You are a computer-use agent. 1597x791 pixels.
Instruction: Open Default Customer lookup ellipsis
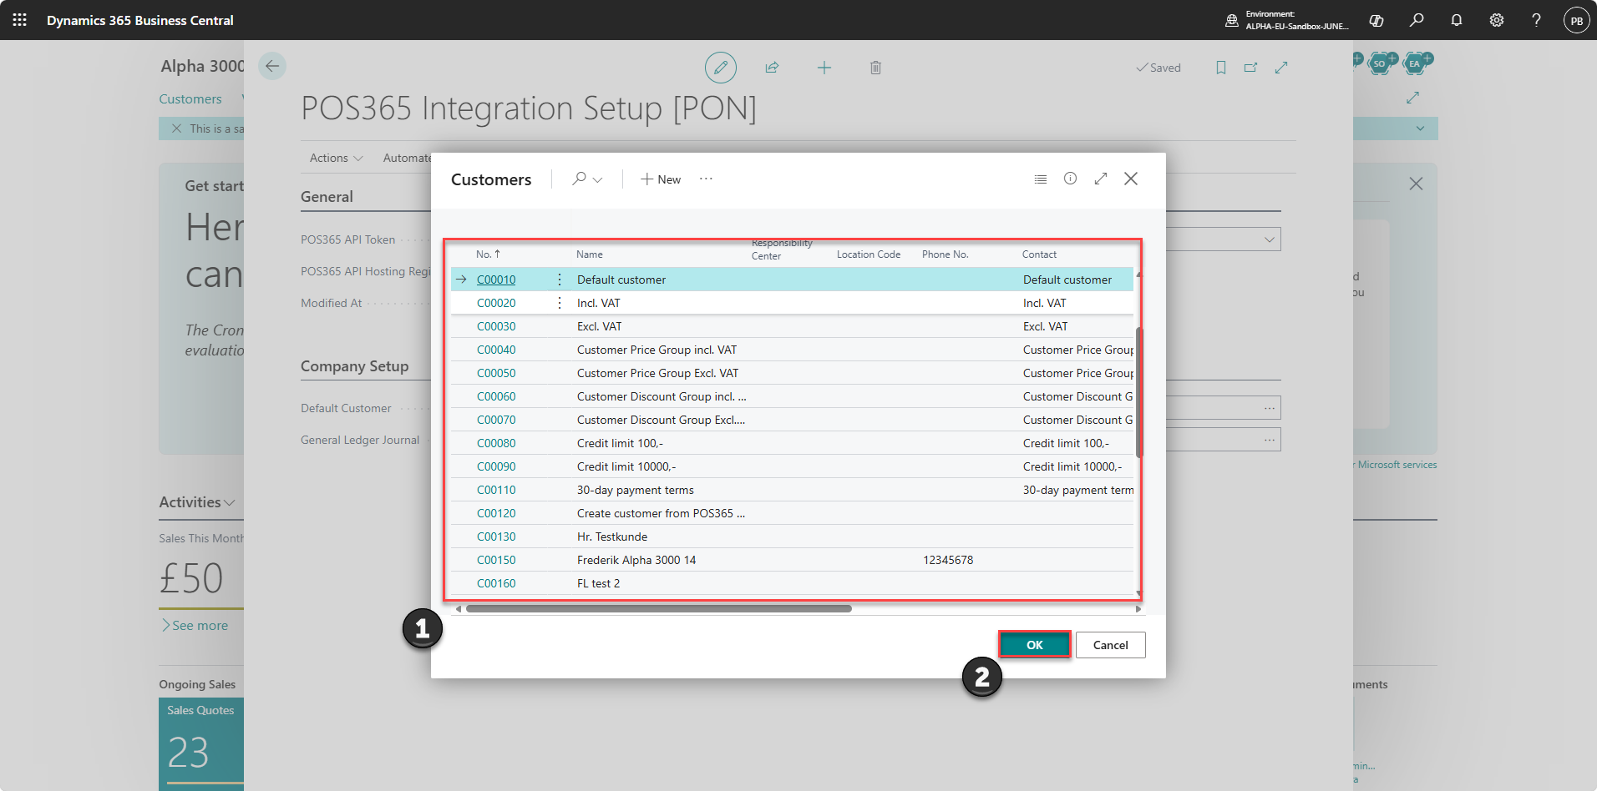click(1270, 408)
